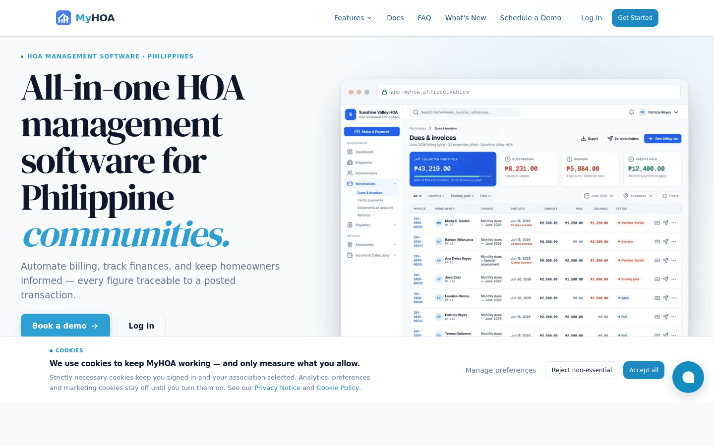
Task: Click the collected this cycle progress bar
Action: point(453,176)
